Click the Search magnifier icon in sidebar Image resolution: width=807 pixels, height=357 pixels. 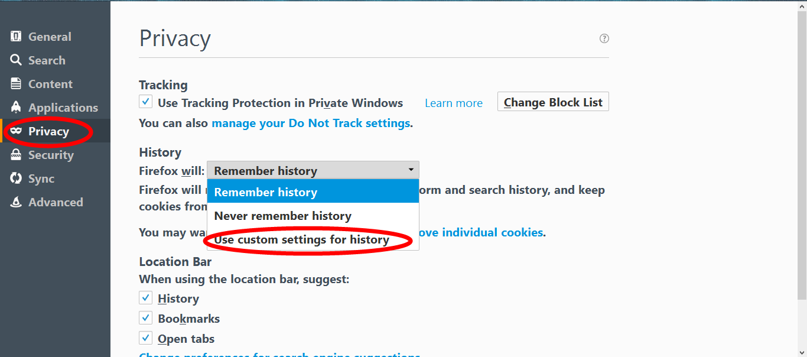[16, 60]
